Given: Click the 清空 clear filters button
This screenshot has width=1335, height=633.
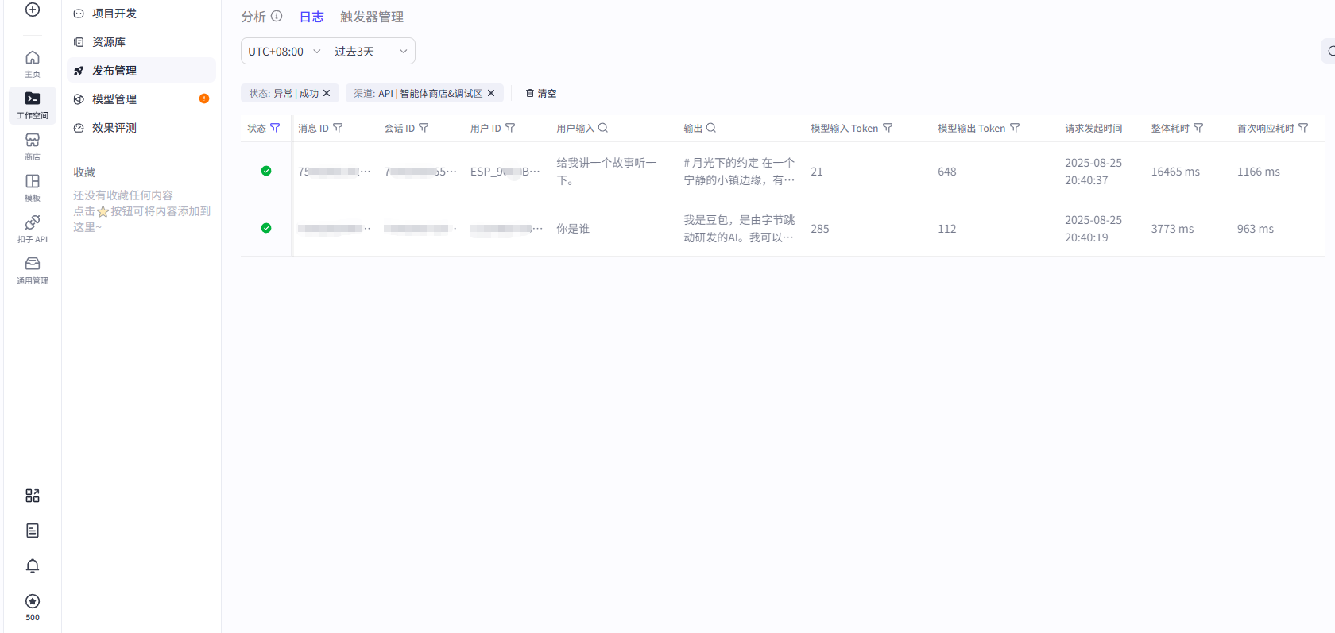Looking at the screenshot, I should coord(541,93).
